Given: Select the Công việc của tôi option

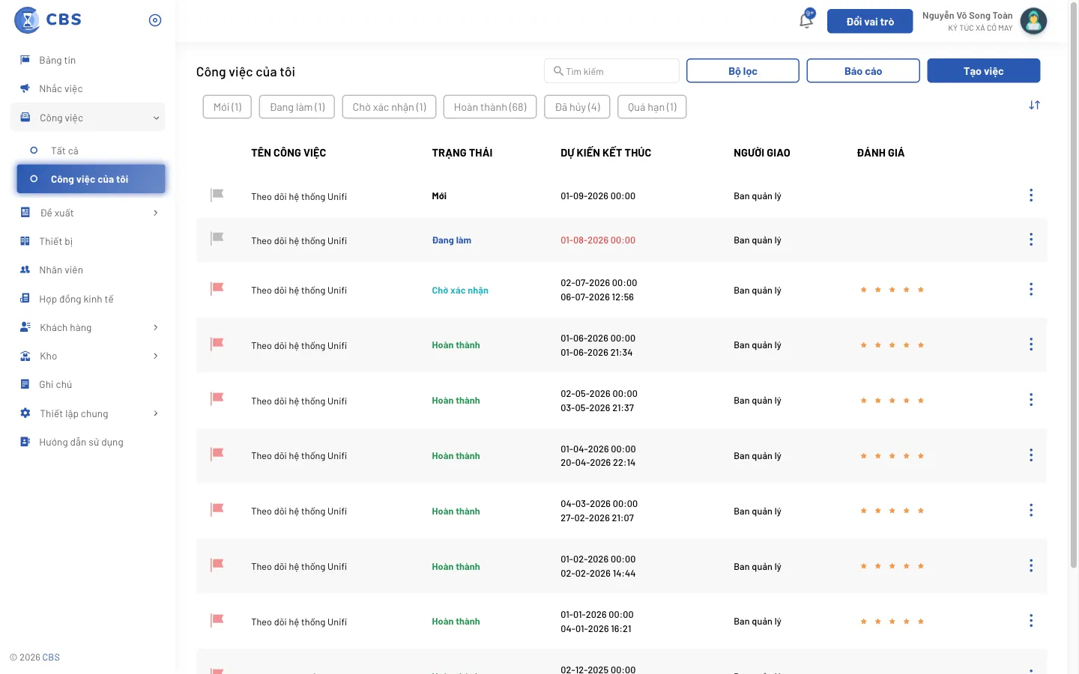Looking at the screenshot, I should click(91, 179).
